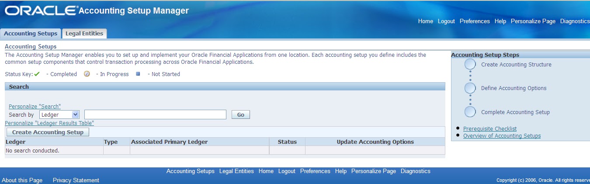
Task: Click the Completed green checkmark status icon
Action: pyautogui.click(x=37, y=74)
